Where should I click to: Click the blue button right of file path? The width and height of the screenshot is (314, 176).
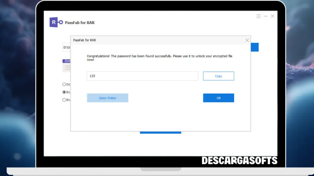255,47
